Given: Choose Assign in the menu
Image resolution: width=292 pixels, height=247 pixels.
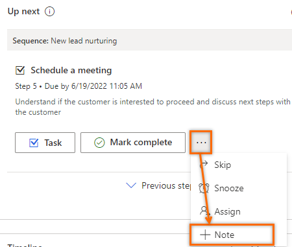Looking at the screenshot, I should click(239, 211).
